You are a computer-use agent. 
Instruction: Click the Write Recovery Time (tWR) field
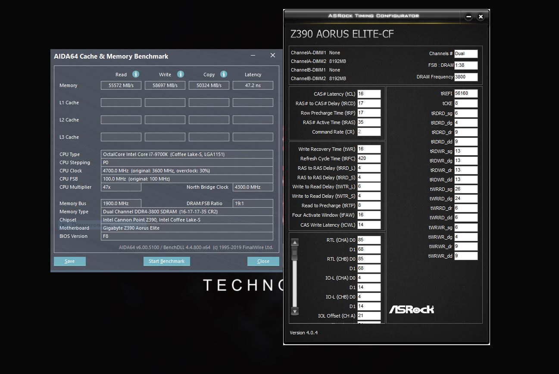click(x=369, y=149)
